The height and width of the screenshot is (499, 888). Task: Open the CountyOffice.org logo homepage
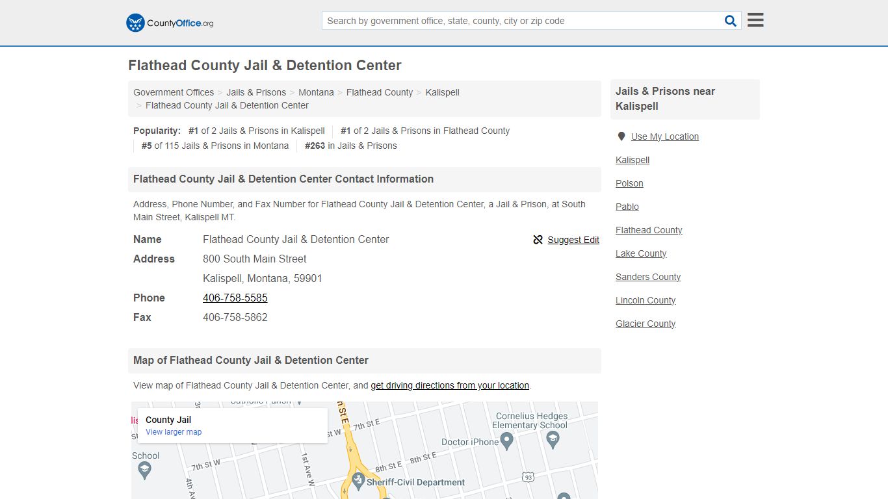(x=170, y=23)
